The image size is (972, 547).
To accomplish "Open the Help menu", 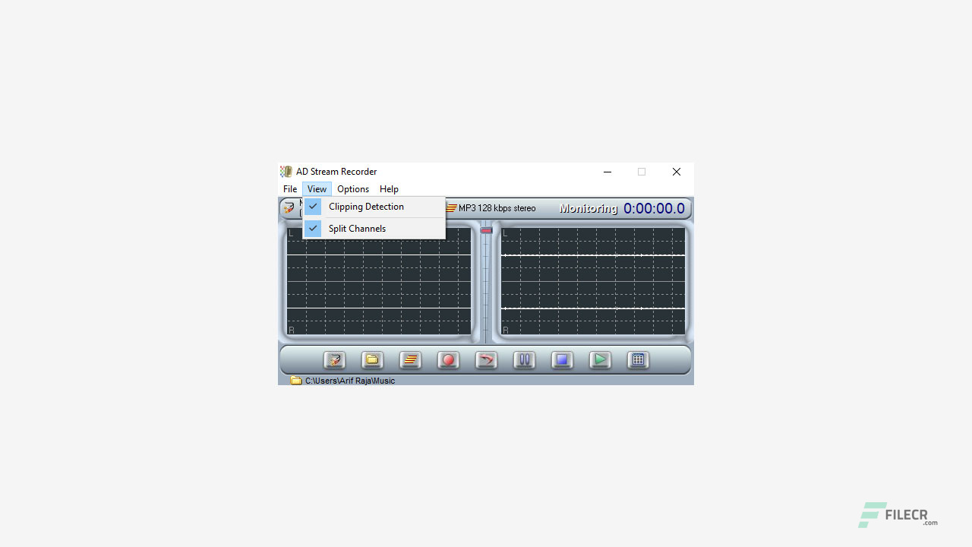I will pyautogui.click(x=389, y=189).
